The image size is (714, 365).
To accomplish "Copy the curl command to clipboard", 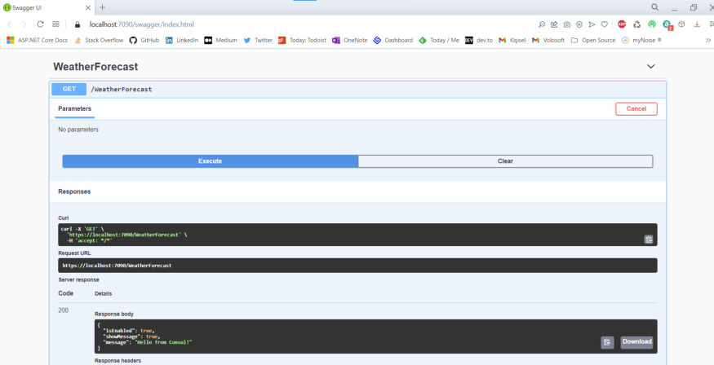I will click(x=649, y=240).
